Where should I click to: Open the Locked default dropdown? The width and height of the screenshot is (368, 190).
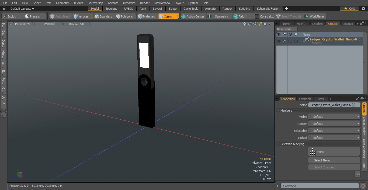pyautogui.click(x=336, y=138)
